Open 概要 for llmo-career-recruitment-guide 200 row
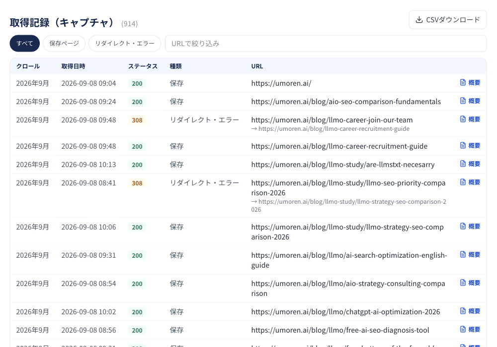 470,145
